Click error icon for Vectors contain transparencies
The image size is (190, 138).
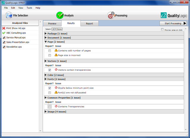pos(56,70)
